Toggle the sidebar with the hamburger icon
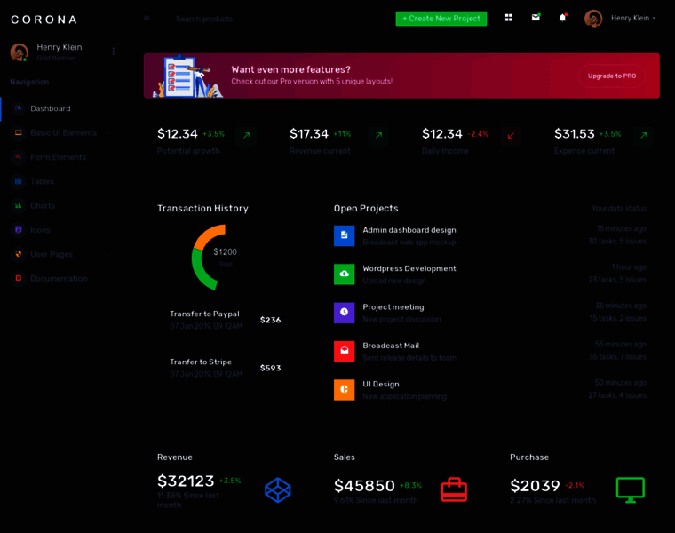Image resolution: width=675 pixels, height=533 pixels. (147, 18)
